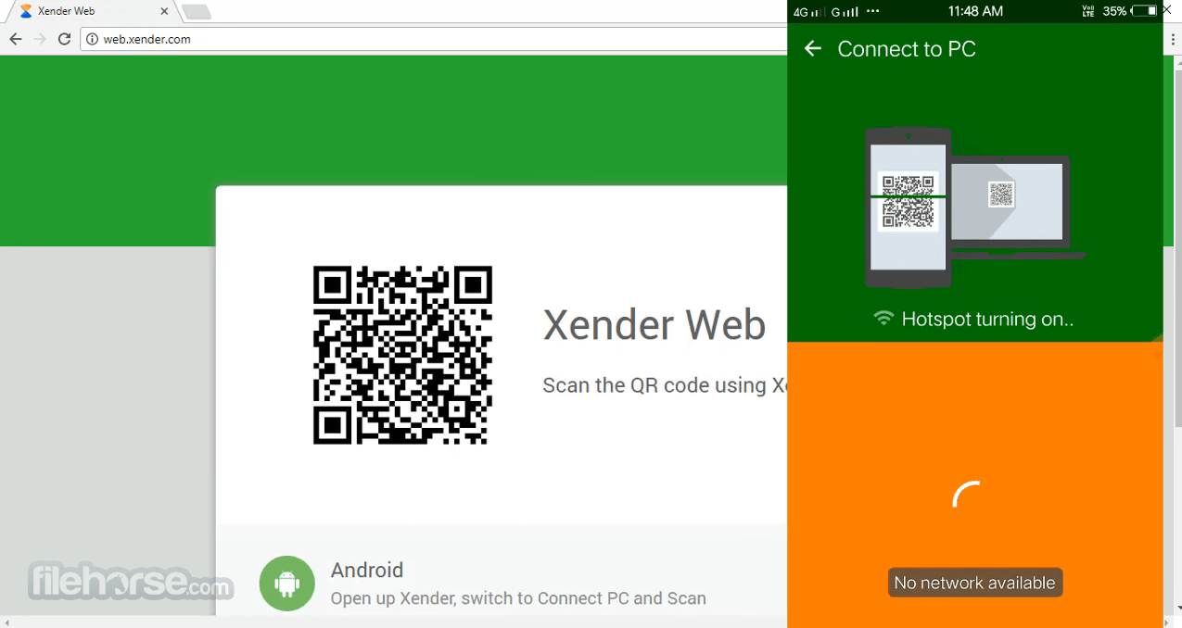The height and width of the screenshot is (628, 1182).
Task: Click the Xender Web heading
Action: click(x=654, y=325)
